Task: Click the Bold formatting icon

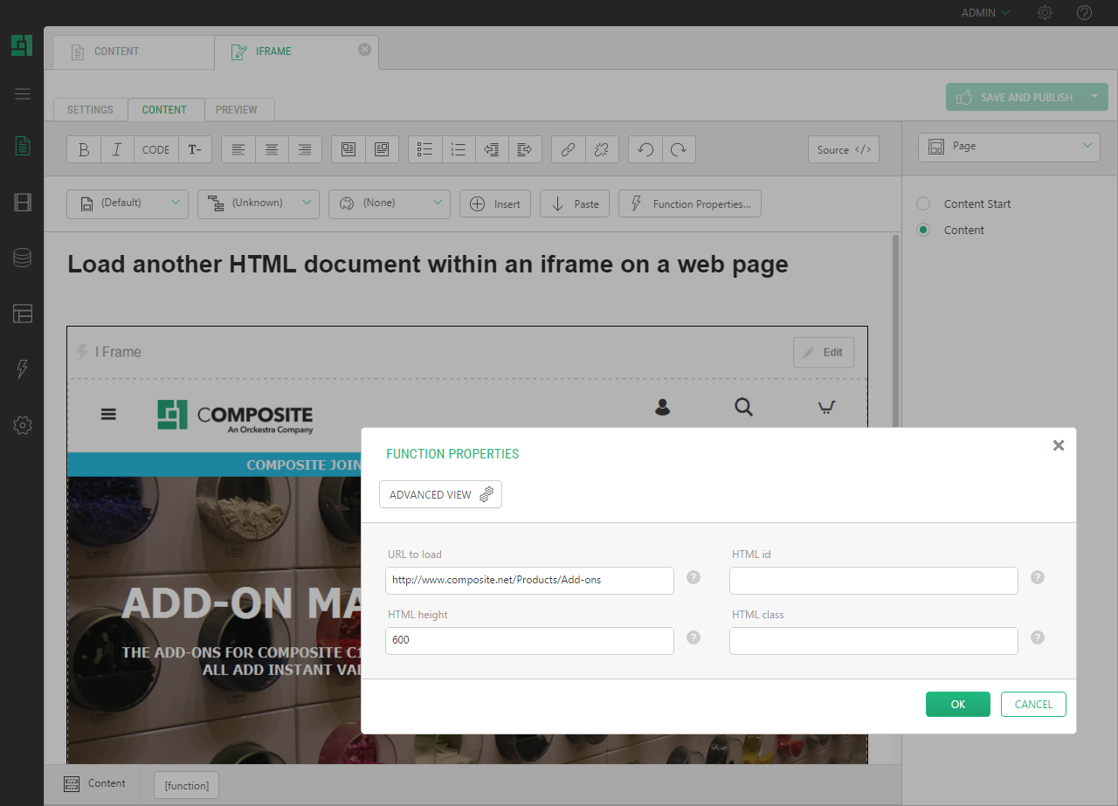Action: tap(84, 149)
